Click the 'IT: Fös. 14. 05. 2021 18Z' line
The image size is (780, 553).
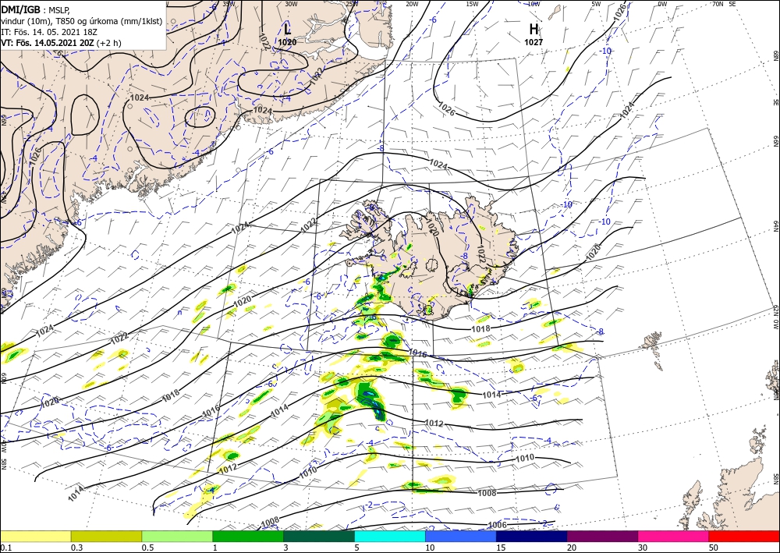(49, 32)
